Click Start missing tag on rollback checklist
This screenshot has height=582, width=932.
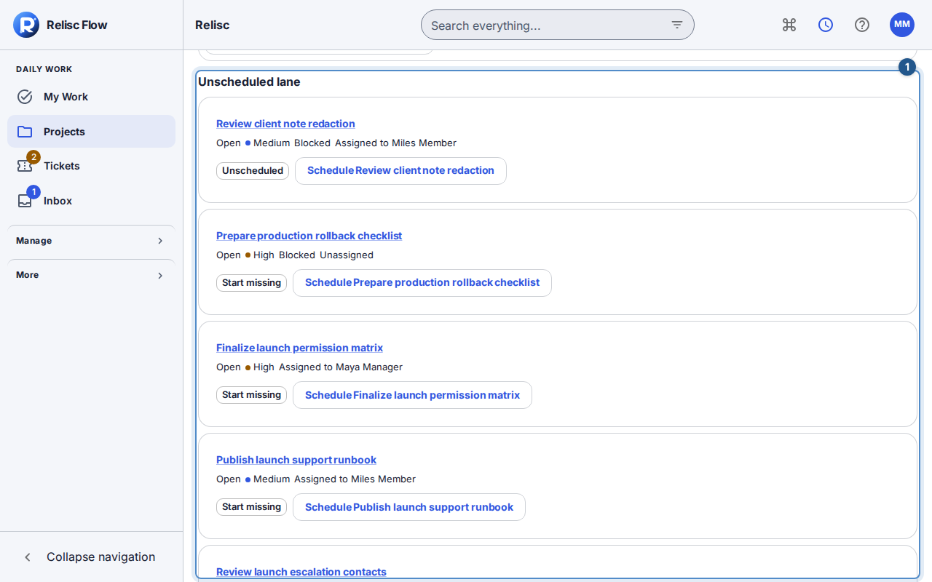(x=251, y=283)
